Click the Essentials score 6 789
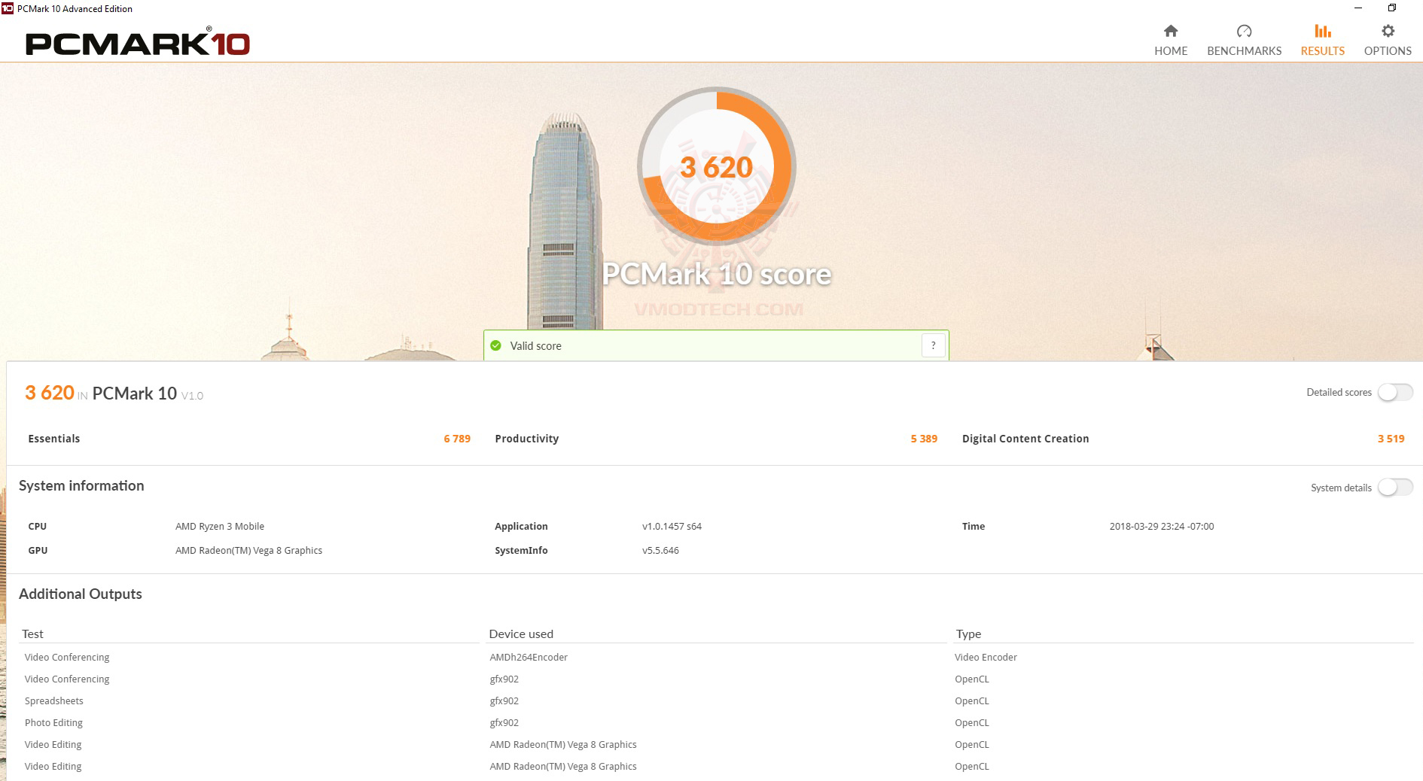The width and height of the screenshot is (1423, 781). pyautogui.click(x=457, y=439)
